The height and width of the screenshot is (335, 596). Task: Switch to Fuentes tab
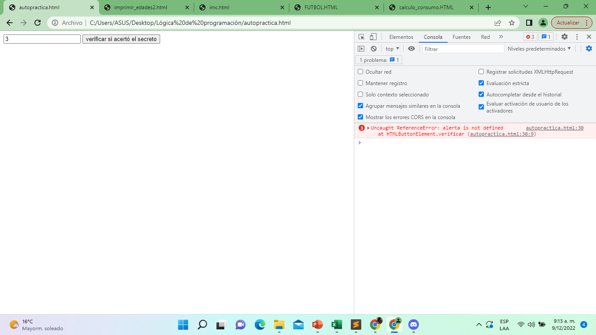pyautogui.click(x=461, y=37)
